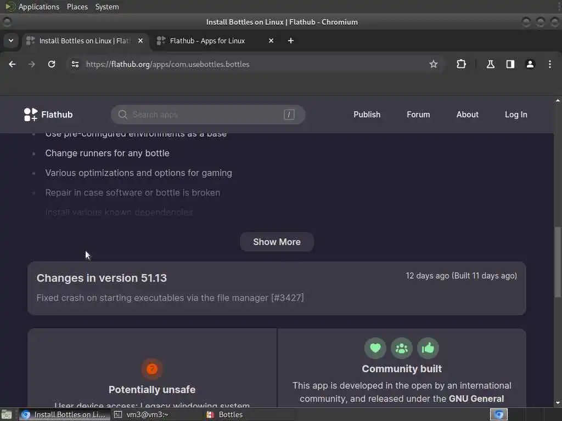Click the slash shortcut badge in search
The height and width of the screenshot is (421, 562).
tap(289, 115)
